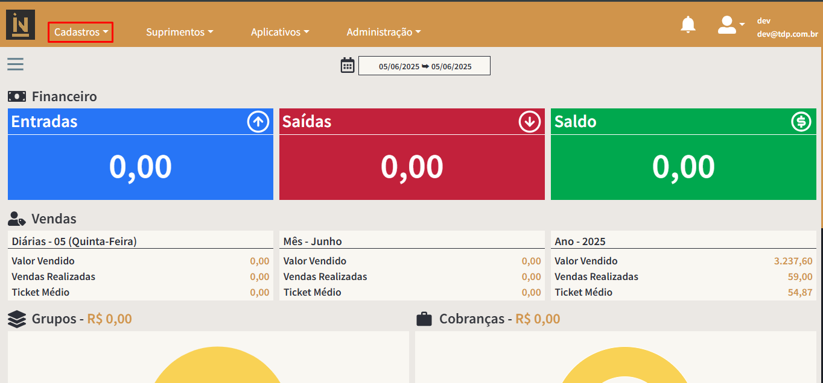This screenshot has height=383, width=823.
Task: Click the Entradas blue card value
Action: coord(141,167)
